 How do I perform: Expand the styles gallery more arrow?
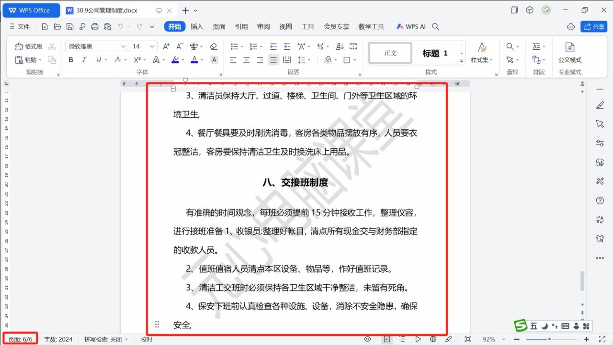click(462, 61)
